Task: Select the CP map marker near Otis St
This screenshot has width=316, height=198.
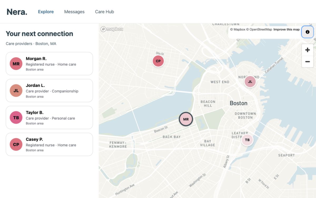Action: click(158, 61)
